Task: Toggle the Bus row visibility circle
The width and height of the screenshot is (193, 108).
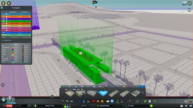Action: point(7,14)
